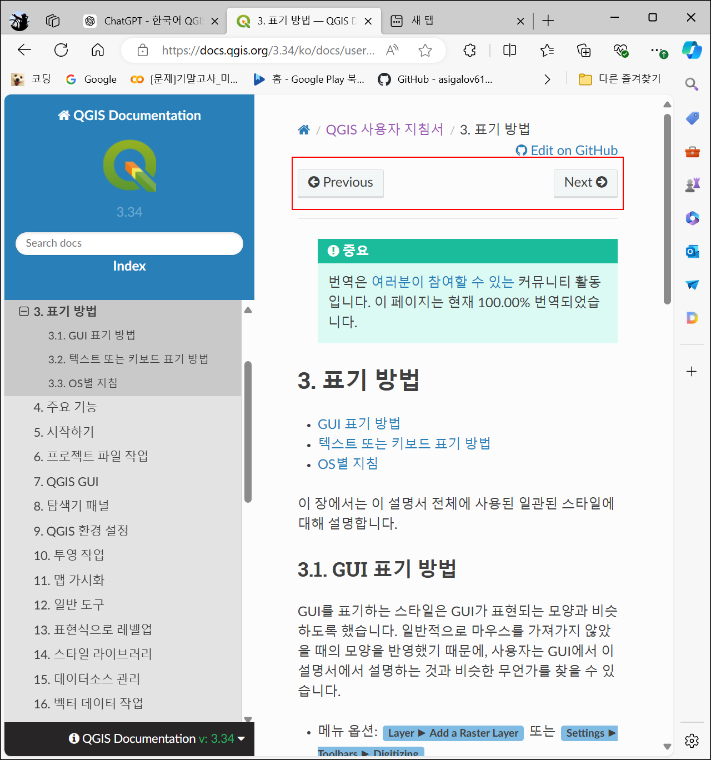Click QGIS Documentation title link
Viewport: 711px width, 760px height.
point(129,116)
